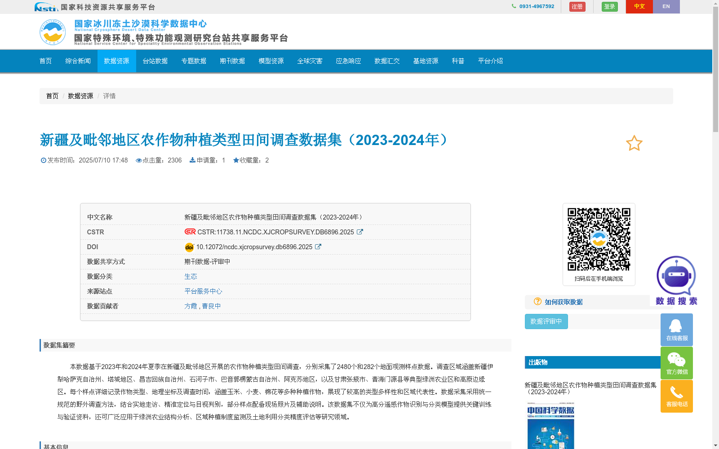Click contributor link 方霞
719x449 pixels.
tap(191, 306)
